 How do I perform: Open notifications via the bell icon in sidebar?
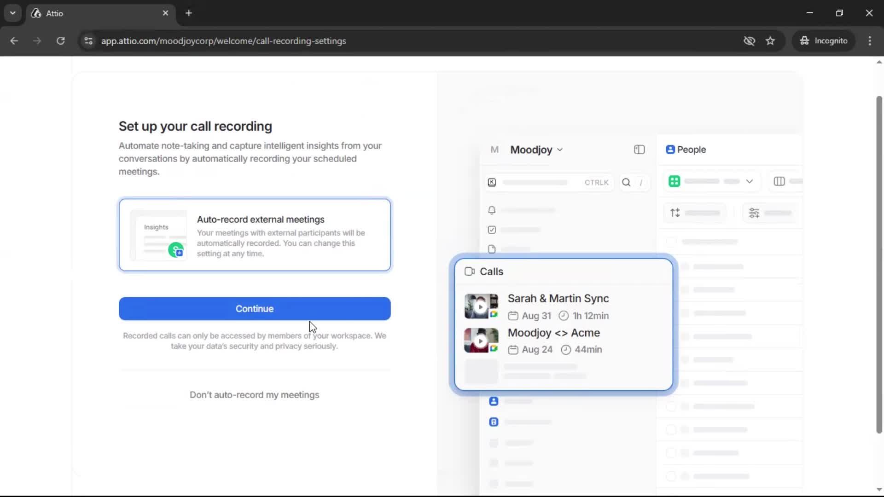tap(491, 210)
